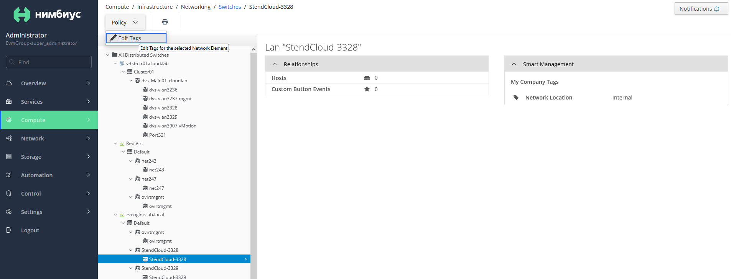Click the Hosts icon in Relationships

pos(367,78)
